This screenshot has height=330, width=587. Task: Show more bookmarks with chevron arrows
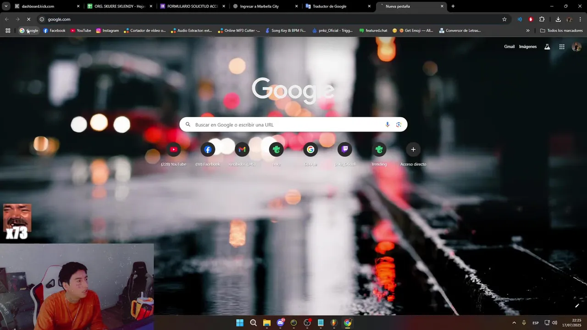528,31
